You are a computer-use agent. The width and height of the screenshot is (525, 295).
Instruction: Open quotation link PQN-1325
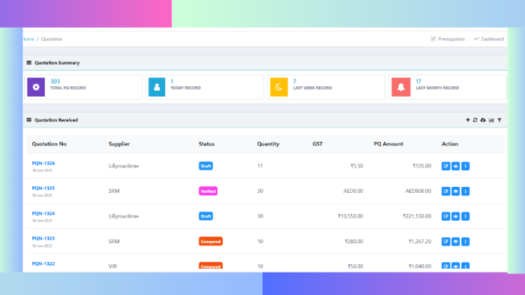43,188
